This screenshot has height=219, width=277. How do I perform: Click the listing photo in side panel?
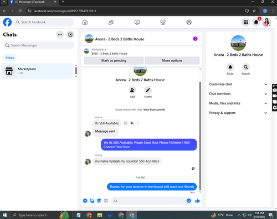238,43
